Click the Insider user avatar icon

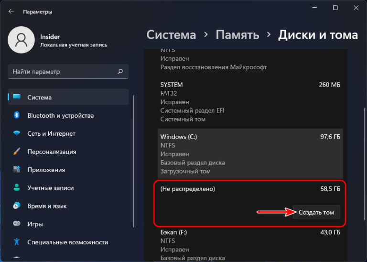(x=22, y=40)
